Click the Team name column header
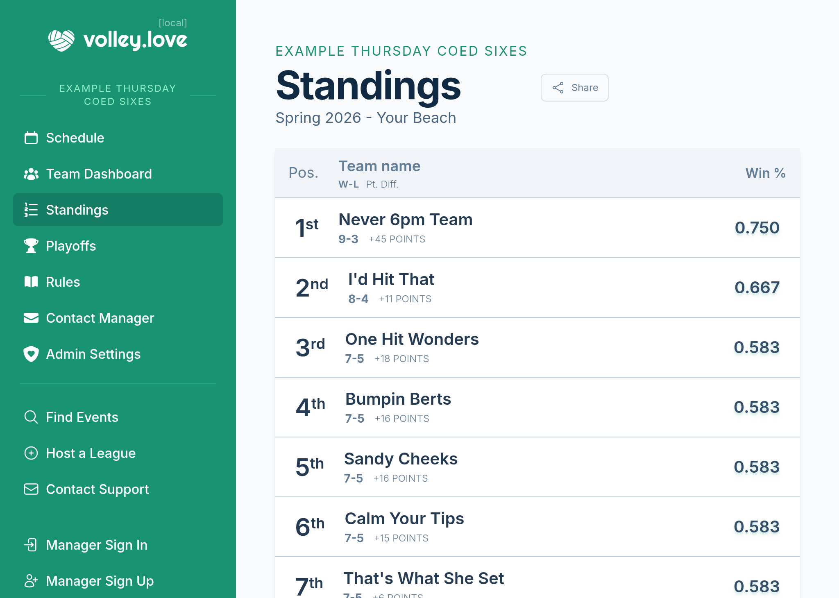 point(379,166)
